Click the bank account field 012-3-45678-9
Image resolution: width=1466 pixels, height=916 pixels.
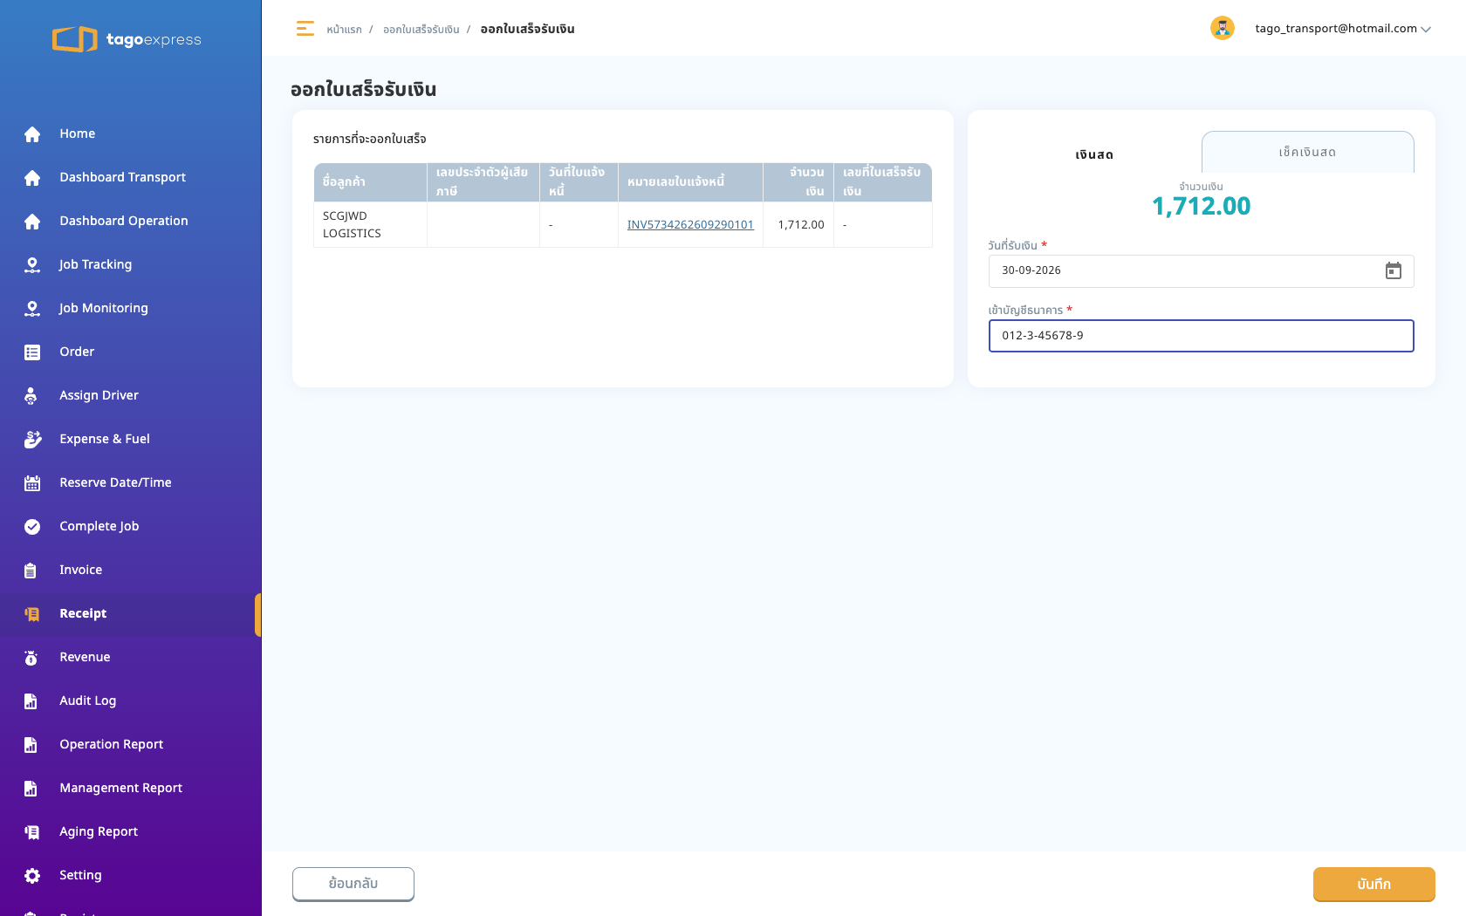pyautogui.click(x=1201, y=336)
